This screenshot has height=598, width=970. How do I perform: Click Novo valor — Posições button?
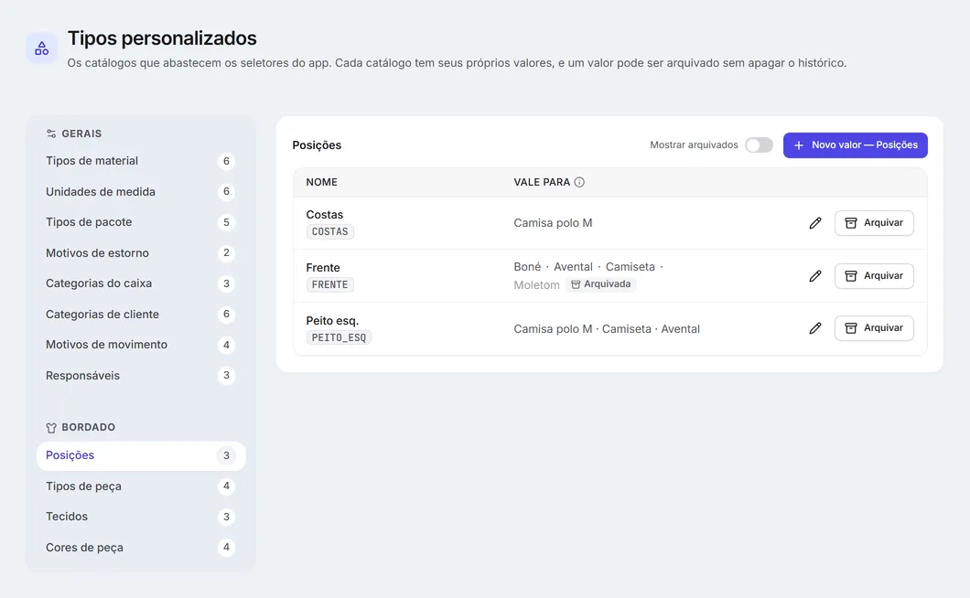pos(855,145)
